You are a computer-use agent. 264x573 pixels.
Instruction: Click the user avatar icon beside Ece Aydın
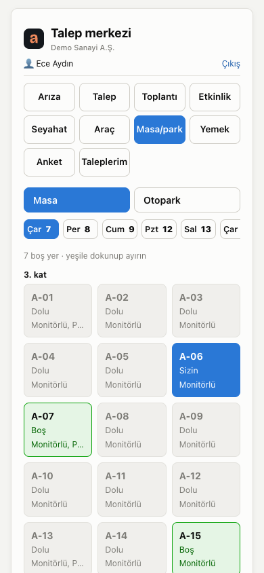pos(28,64)
